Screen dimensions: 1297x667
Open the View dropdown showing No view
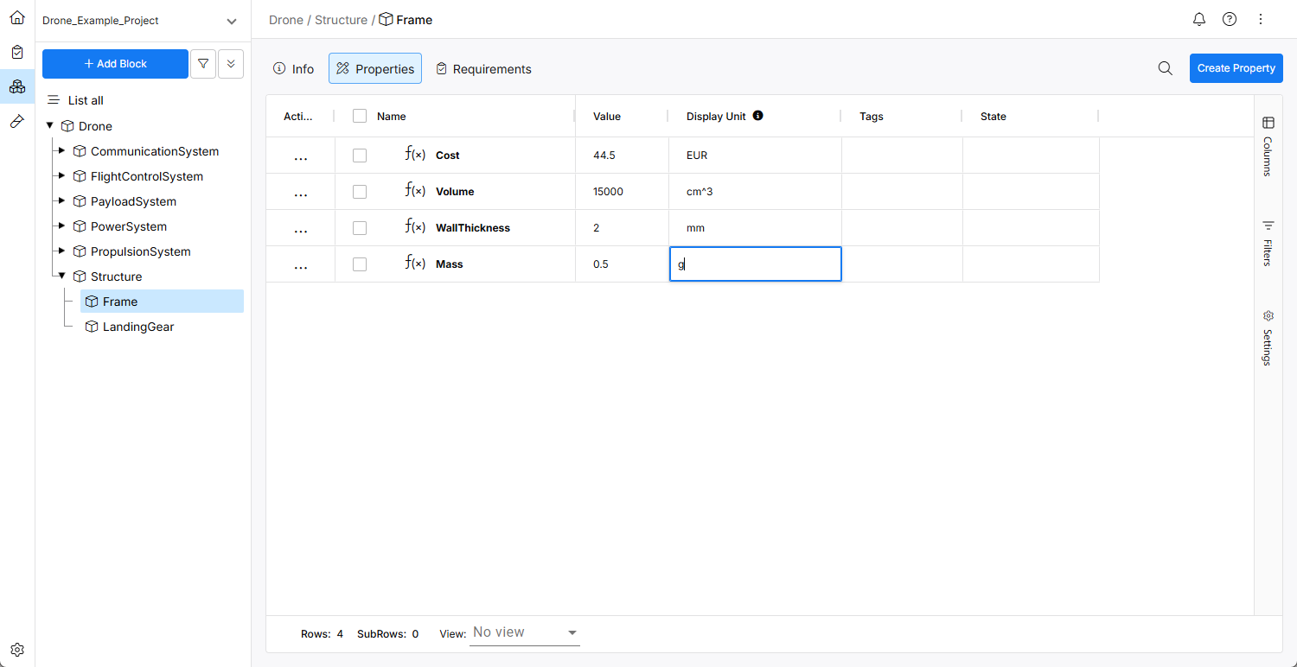click(x=525, y=633)
